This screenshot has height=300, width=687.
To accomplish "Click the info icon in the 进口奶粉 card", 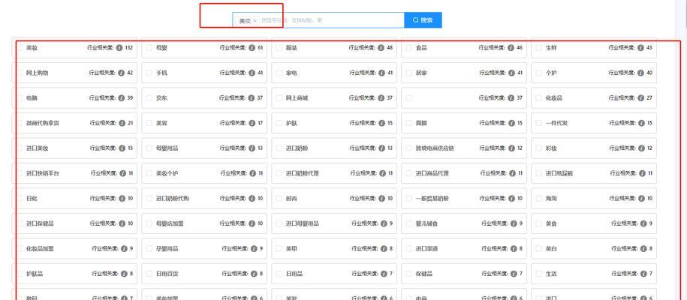I will 381,148.
